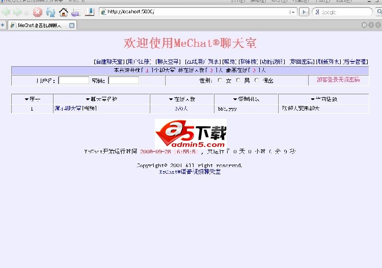Select the MeChat tab

pyautogui.click(x=39, y=25)
